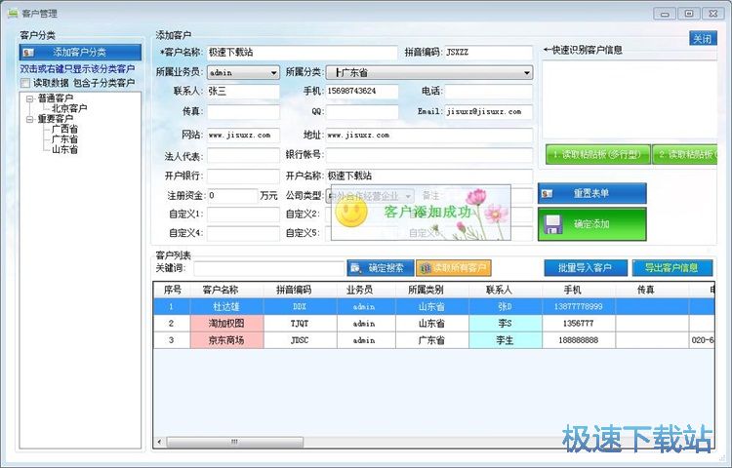Open the 所属业务员 dropdown
This screenshot has height=468, width=732.
[243, 72]
